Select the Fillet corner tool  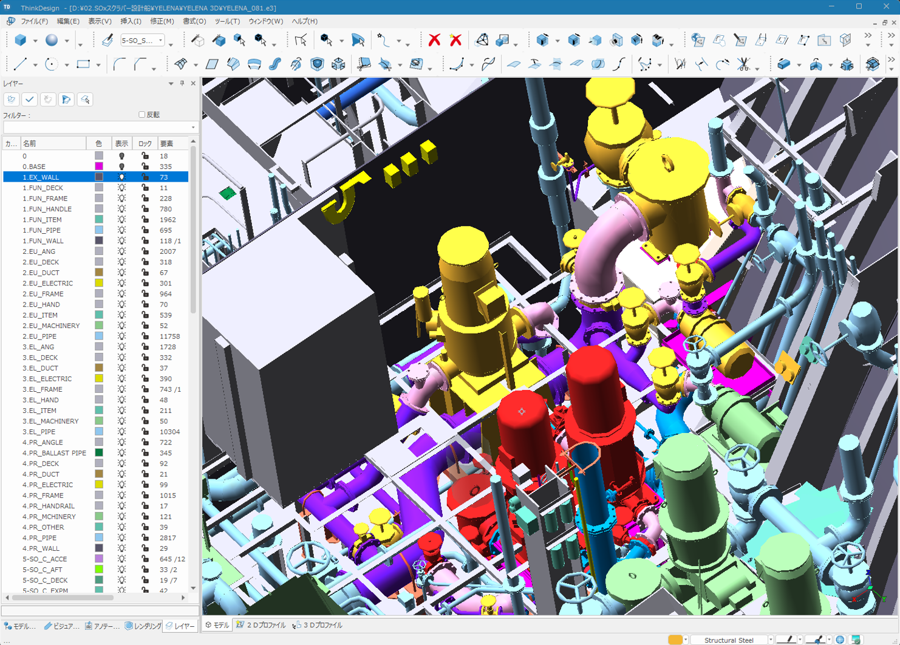tap(119, 64)
